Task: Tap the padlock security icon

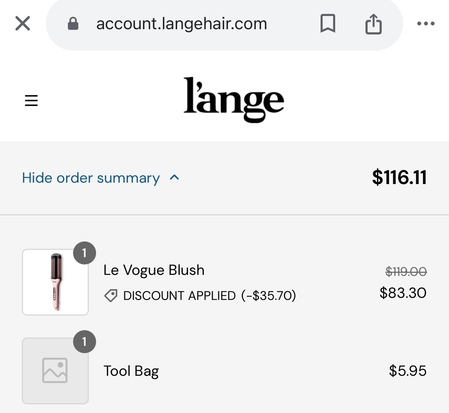Action: (x=73, y=24)
